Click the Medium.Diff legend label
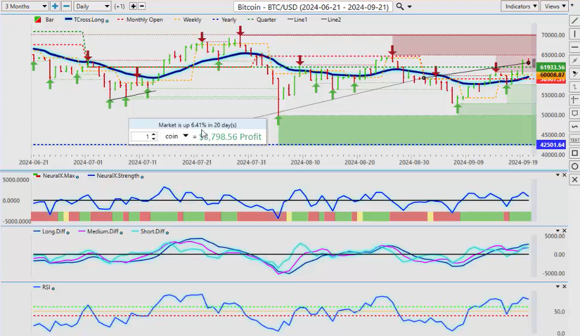 [103, 231]
